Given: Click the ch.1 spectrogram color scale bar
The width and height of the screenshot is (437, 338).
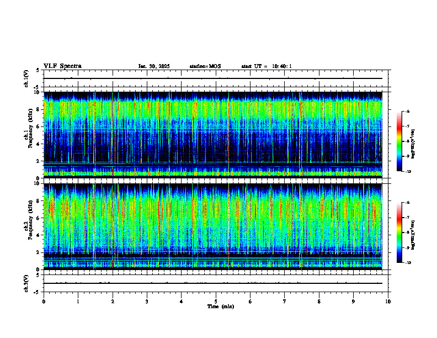Looking at the screenshot, I should [x=399, y=141].
